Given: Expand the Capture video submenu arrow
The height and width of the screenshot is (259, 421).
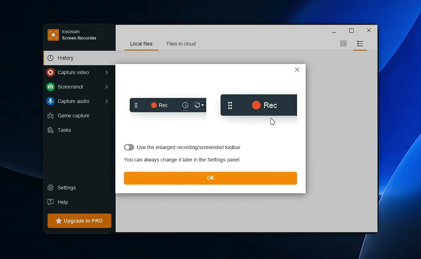Looking at the screenshot, I should click(107, 72).
